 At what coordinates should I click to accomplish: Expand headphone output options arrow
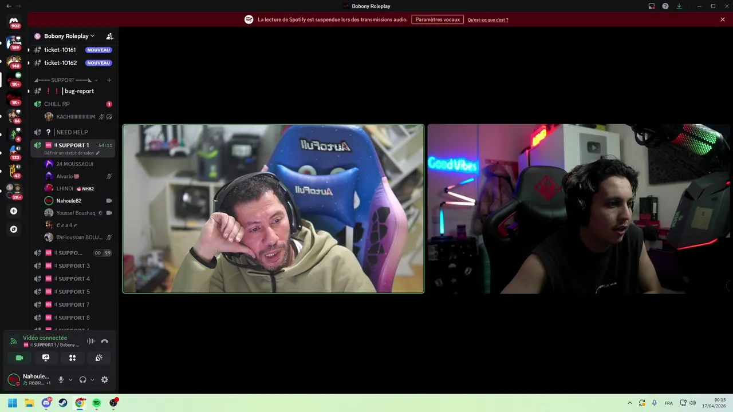[x=92, y=379]
